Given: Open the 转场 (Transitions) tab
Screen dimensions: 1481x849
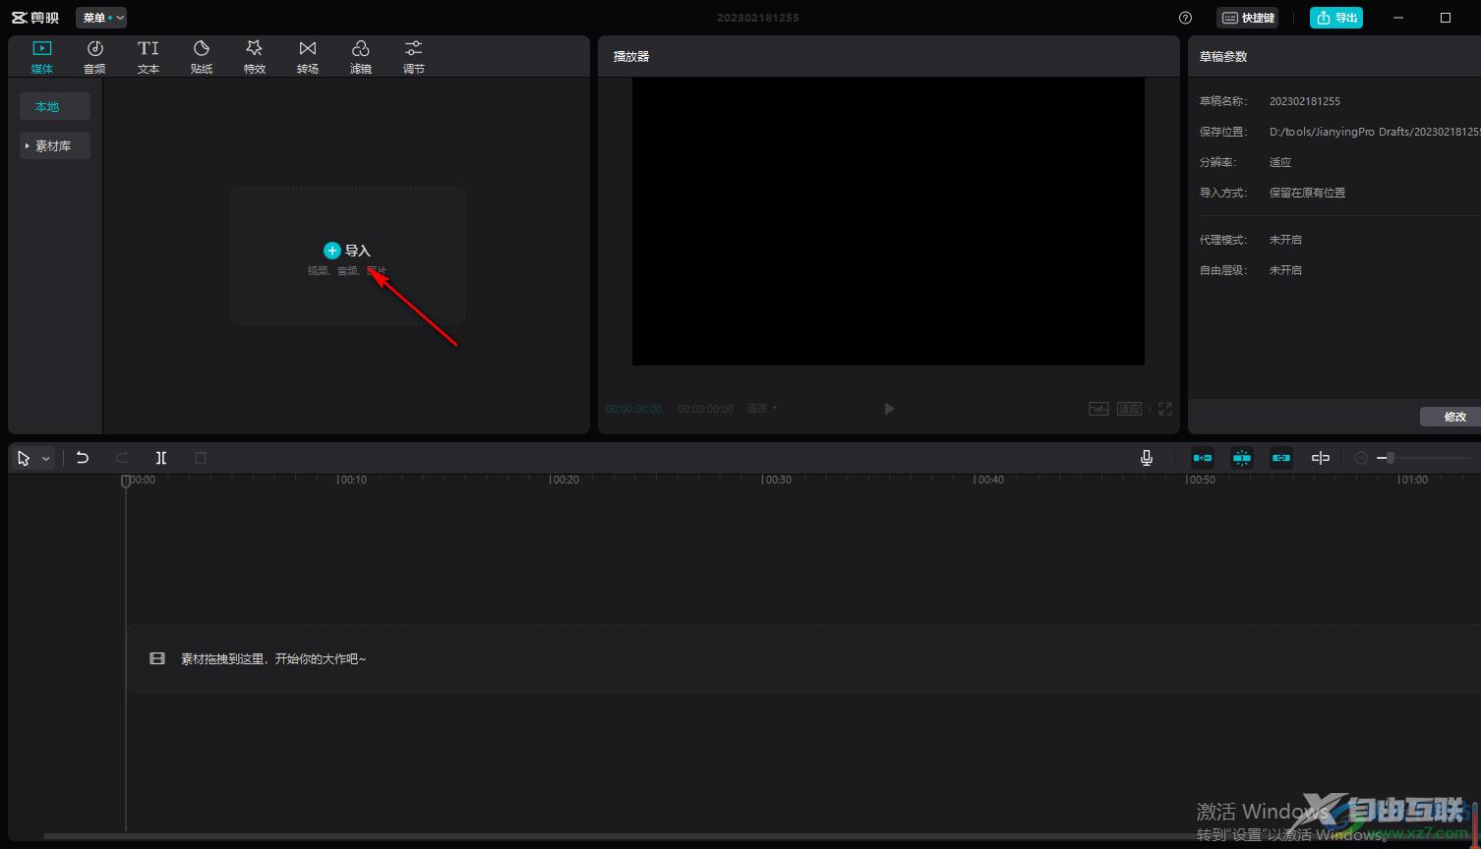Looking at the screenshot, I should click(x=307, y=57).
